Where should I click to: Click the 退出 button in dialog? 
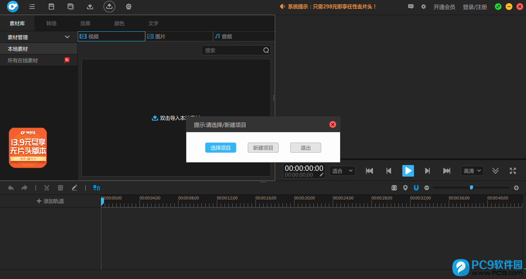tap(306, 148)
